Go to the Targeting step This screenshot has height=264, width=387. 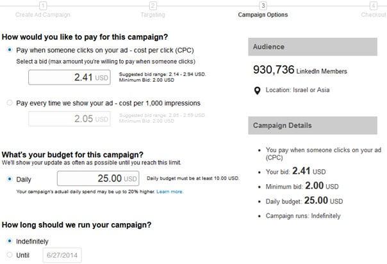coord(152,15)
